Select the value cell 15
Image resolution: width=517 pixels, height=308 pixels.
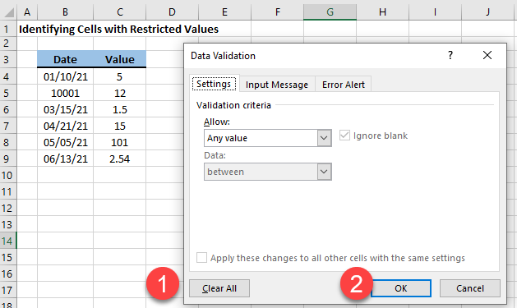tap(120, 126)
